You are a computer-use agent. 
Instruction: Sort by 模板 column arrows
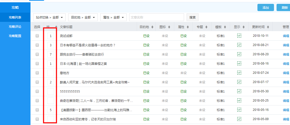pos(225,27)
